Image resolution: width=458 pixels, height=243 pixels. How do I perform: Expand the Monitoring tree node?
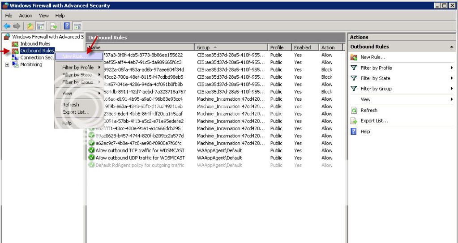7,65
